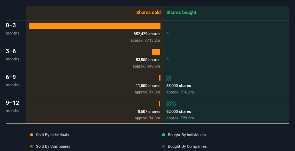This screenshot has height=151, width=295.
Task: Click the 0 bought value in 0–3 months row
Action: tap(167, 34)
